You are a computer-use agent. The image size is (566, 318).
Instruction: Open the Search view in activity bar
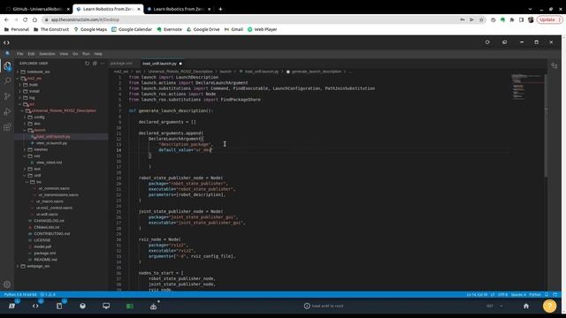click(x=7, y=80)
